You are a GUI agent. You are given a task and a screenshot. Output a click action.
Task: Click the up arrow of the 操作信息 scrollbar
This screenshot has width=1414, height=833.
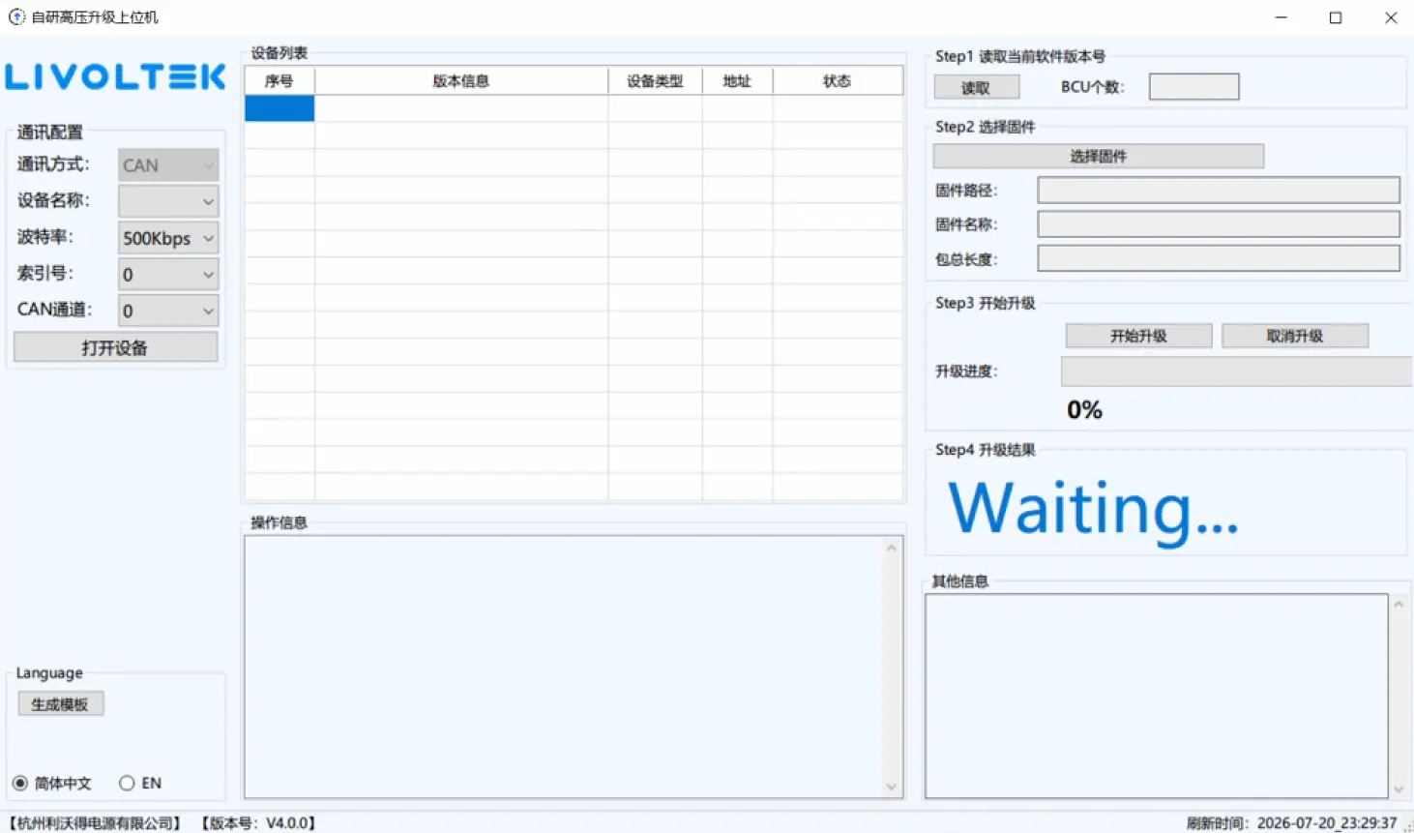(892, 549)
